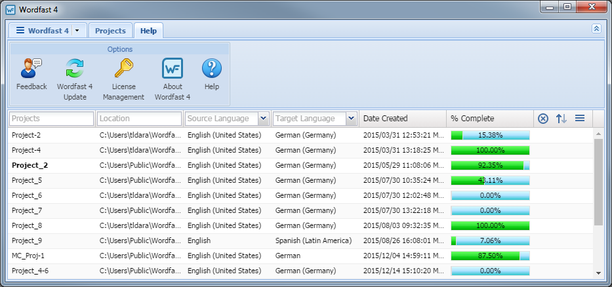This screenshot has height=287, width=612.
Task: Select the Project_4-6 row name
Action: [x=30, y=271]
